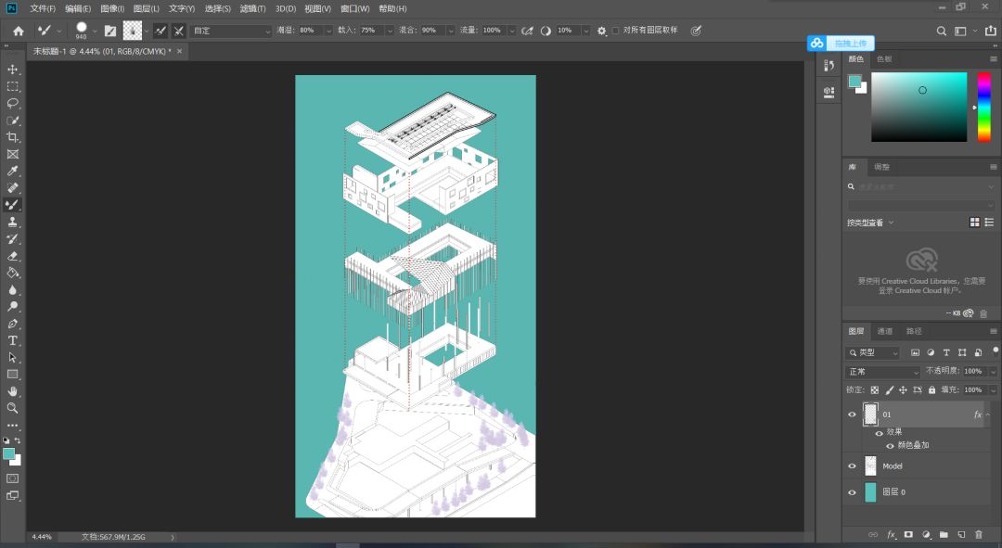The image size is (1002, 548).
Task: Open the 滤镜(T) menu
Action: coord(253,9)
